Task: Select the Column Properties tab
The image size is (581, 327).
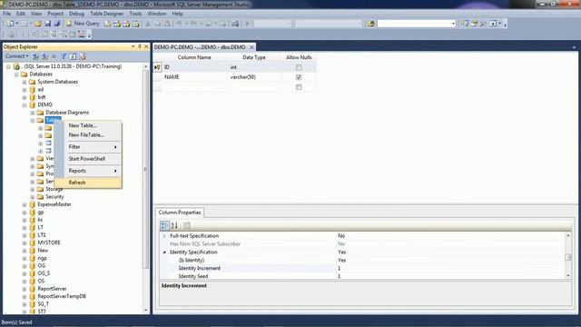Action: pos(180,213)
